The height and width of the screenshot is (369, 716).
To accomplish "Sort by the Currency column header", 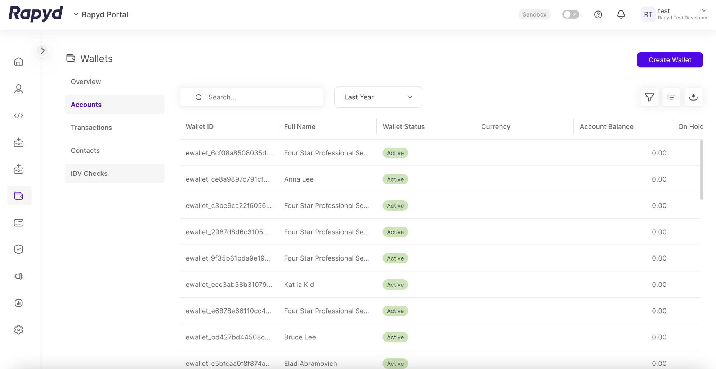I will tap(496, 127).
